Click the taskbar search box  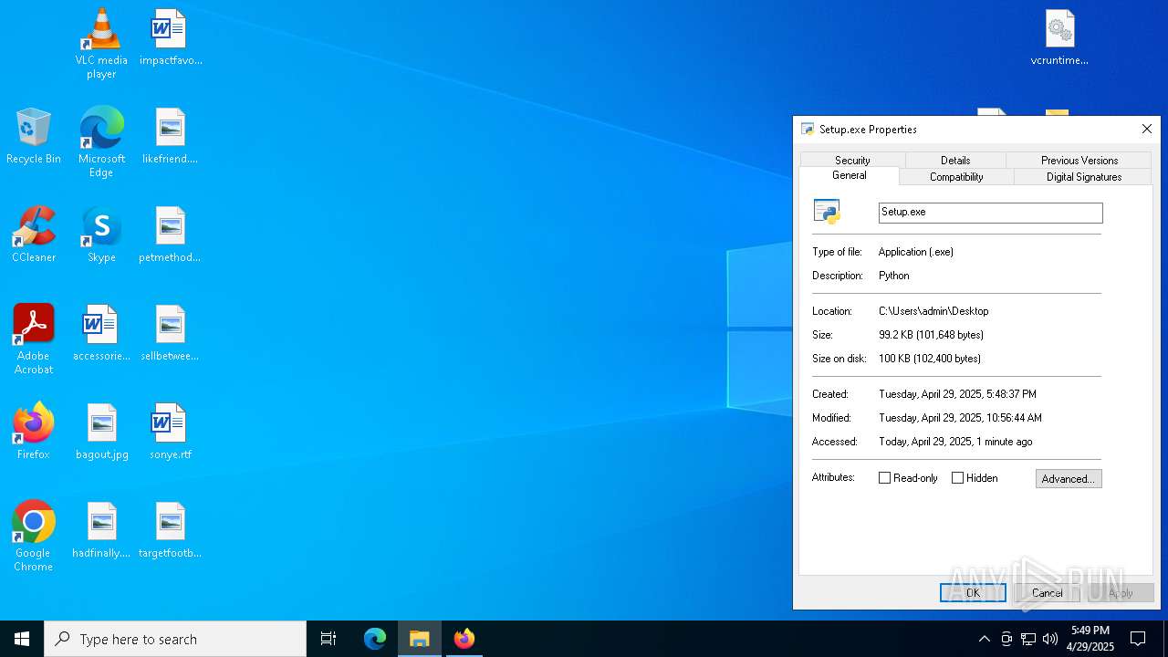pyautogui.click(x=175, y=639)
